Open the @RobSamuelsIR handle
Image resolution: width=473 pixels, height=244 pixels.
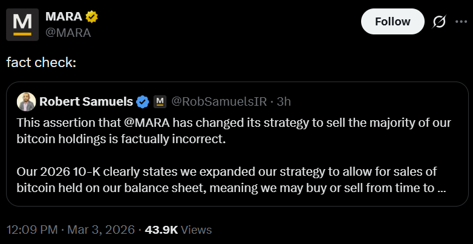point(218,101)
